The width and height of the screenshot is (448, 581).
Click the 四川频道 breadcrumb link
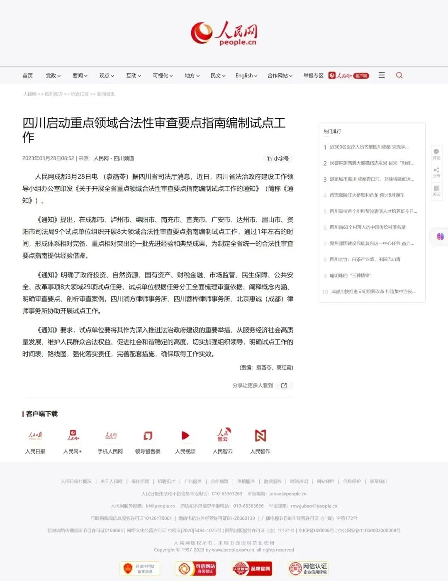click(x=54, y=94)
